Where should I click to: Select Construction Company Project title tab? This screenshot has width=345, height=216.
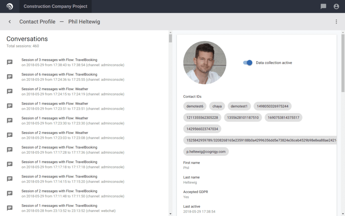56,6
